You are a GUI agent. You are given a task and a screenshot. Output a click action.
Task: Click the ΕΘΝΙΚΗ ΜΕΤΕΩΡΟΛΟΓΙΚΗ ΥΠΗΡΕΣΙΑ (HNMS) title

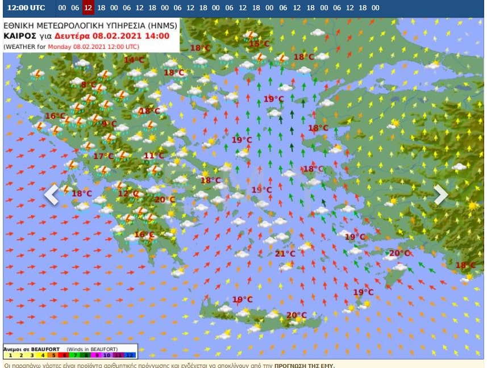point(90,26)
